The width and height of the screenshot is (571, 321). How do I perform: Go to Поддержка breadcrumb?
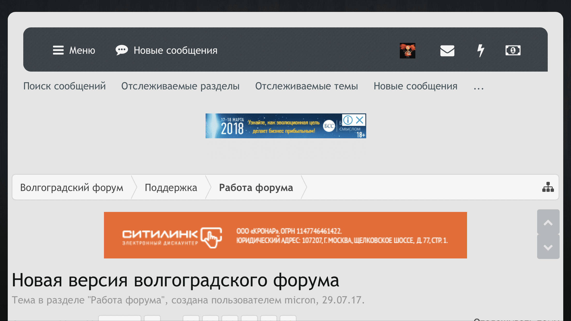pos(171,187)
